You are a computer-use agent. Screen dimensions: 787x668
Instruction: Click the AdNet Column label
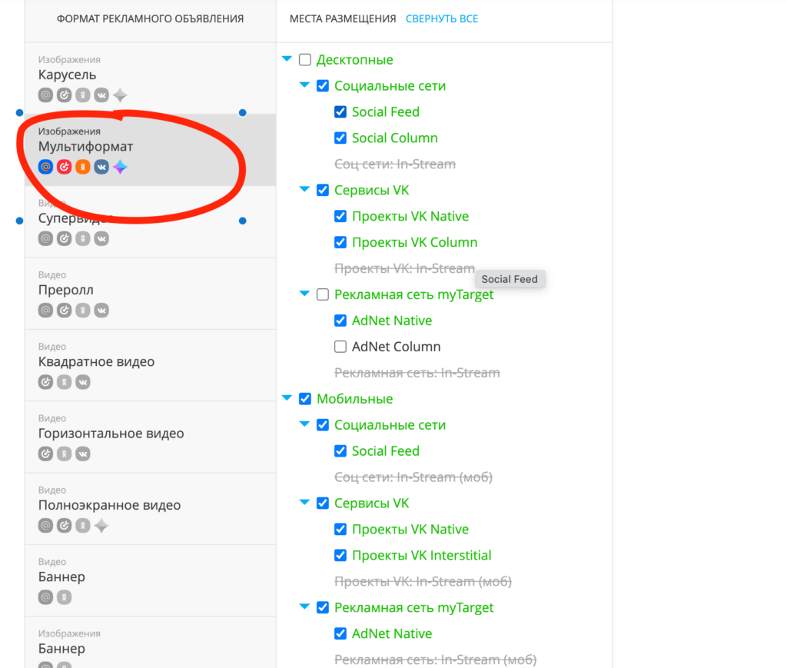396,347
